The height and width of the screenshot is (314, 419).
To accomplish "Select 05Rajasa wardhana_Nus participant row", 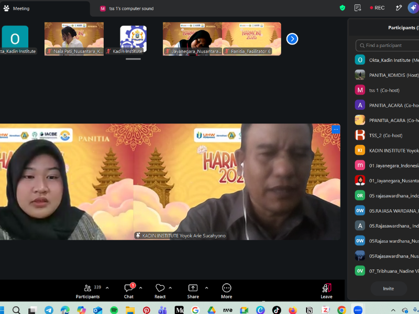I will (x=387, y=241).
